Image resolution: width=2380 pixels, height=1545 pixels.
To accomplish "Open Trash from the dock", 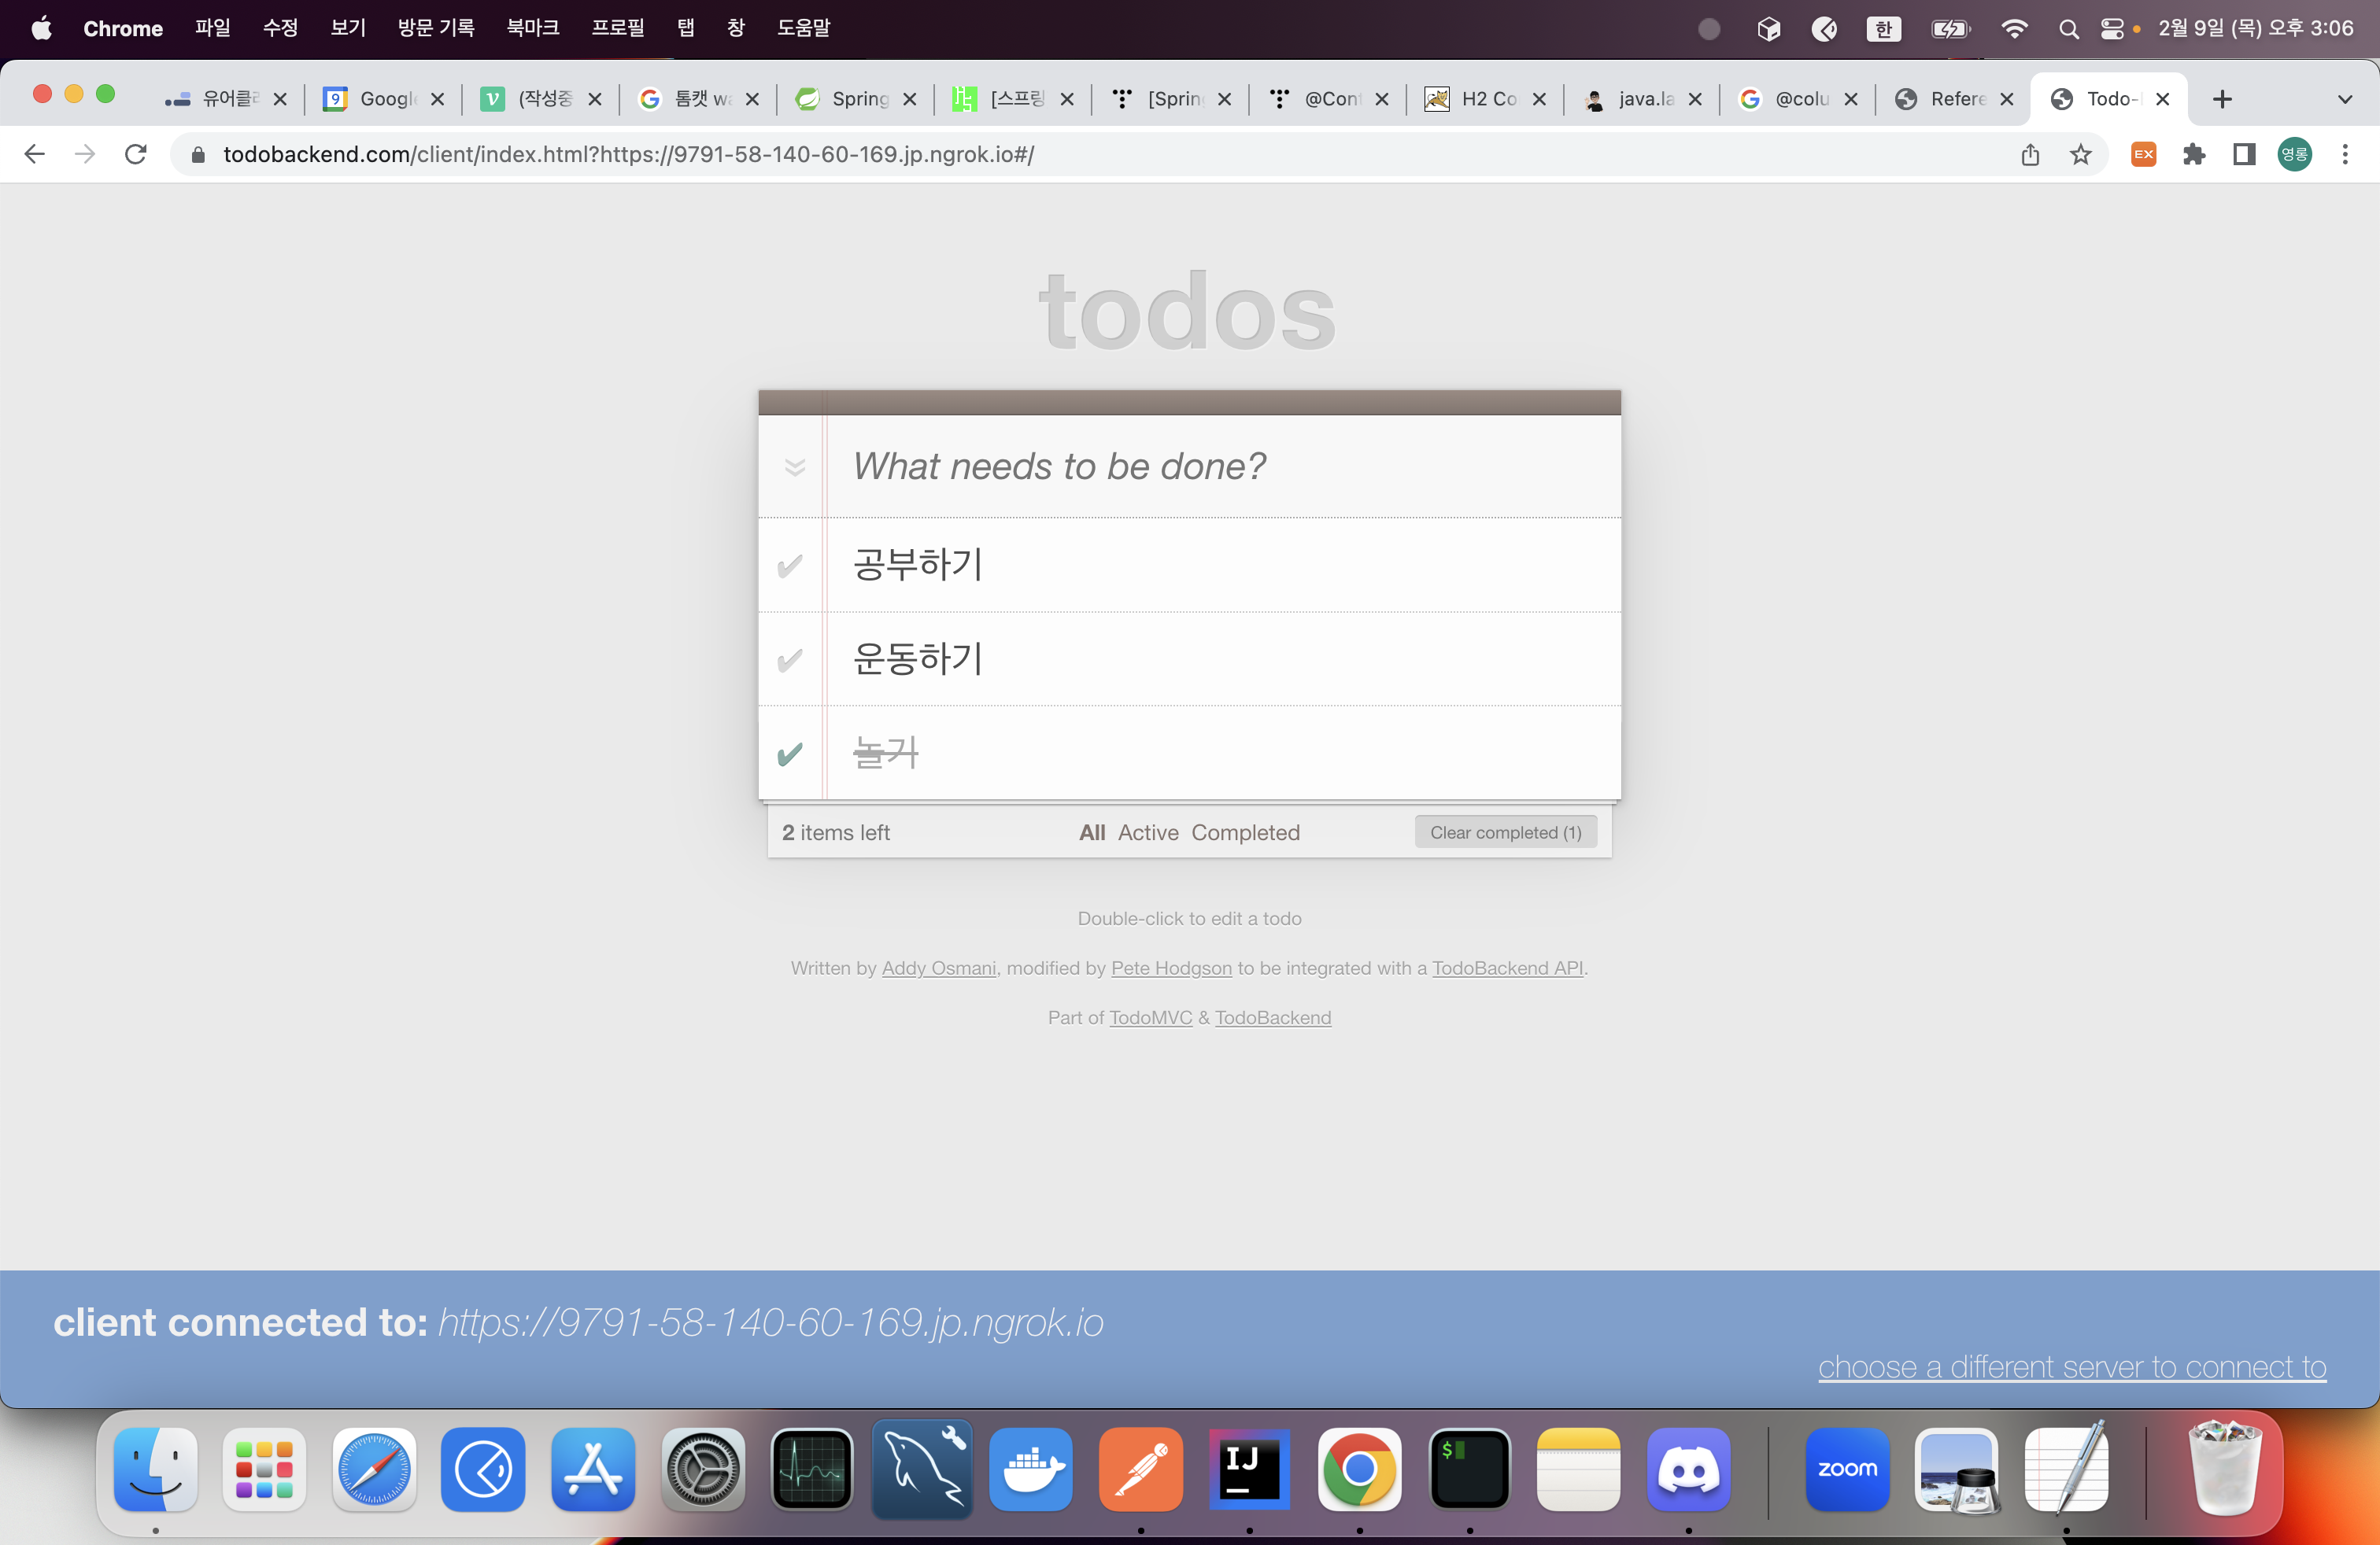I will [x=2225, y=1469].
